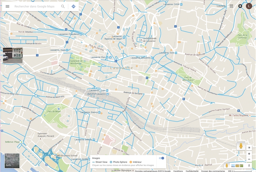Click the 'Parc de Mon Repos' label
Screen dimensions: 256x172
[188, 79]
